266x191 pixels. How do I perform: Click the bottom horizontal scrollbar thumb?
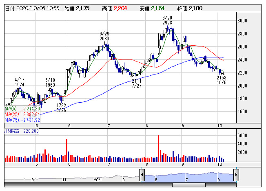[189, 185]
